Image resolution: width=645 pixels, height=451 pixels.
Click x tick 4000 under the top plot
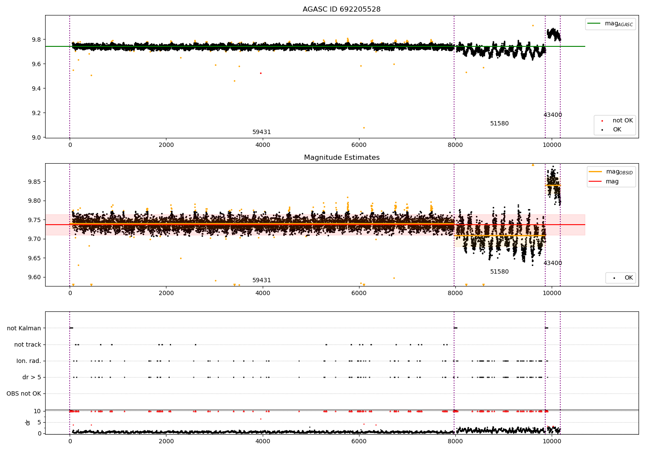tap(262, 145)
